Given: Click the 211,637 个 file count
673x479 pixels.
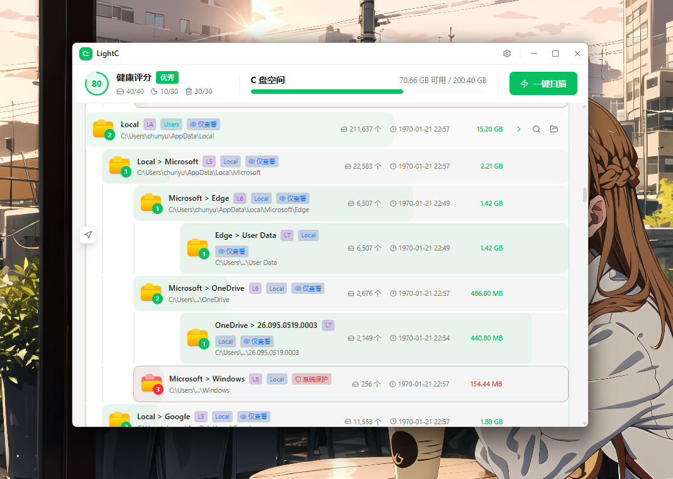Looking at the screenshot, I should click(361, 129).
